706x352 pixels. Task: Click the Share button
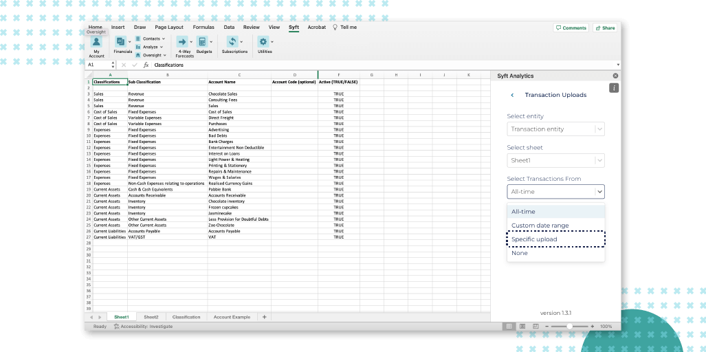[x=605, y=28]
